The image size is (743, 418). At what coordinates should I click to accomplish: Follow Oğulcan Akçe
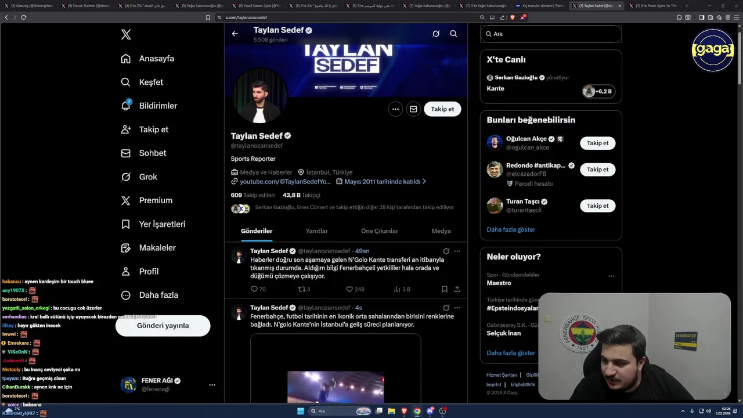click(x=597, y=143)
